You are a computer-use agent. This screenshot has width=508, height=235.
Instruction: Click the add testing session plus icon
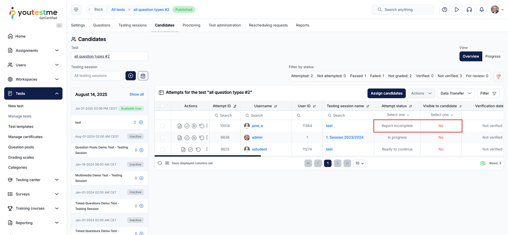130,76
